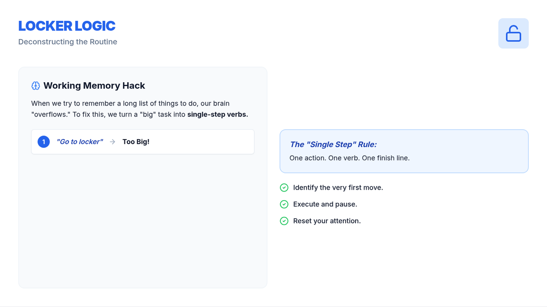
Task: Click the arrow icon before "Too Big!"
Action: point(113,142)
